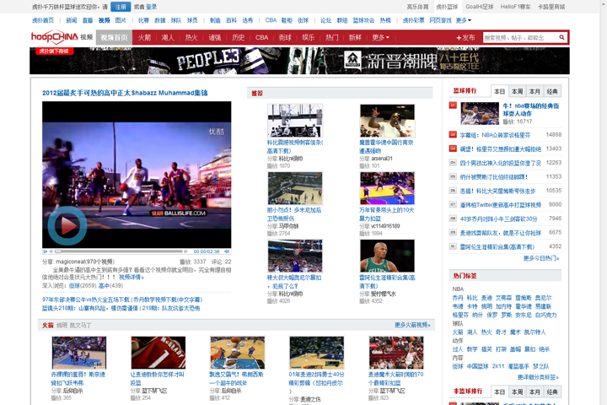
Task: Open the 发布 publish menu
Action: (x=465, y=38)
